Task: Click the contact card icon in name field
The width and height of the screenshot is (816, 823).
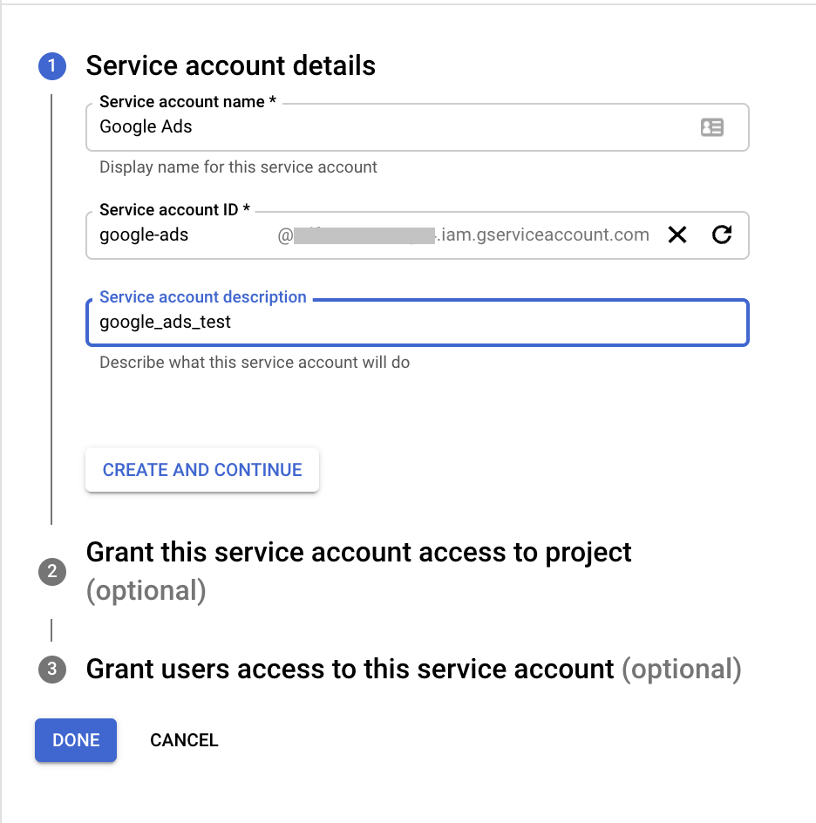Action: point(712,127)
